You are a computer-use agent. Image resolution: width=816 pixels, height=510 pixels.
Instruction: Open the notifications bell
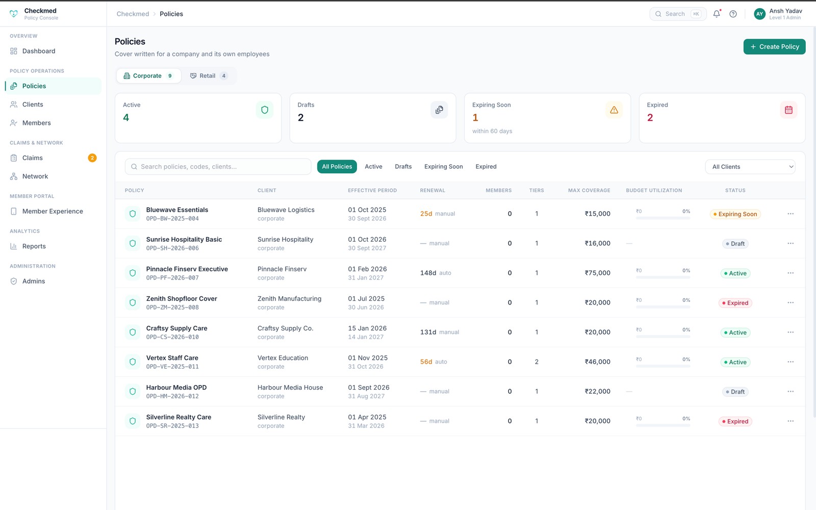717,14
